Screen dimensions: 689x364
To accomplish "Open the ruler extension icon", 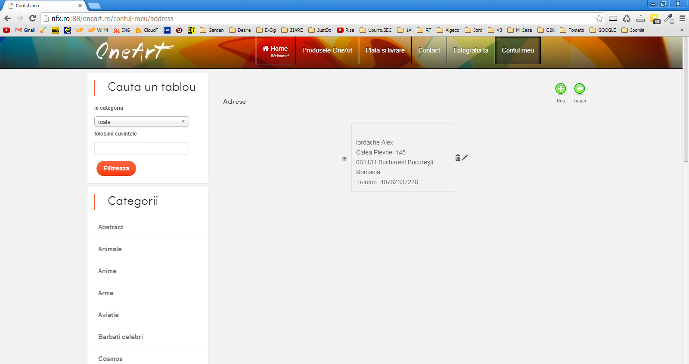I will coord(613,18).
